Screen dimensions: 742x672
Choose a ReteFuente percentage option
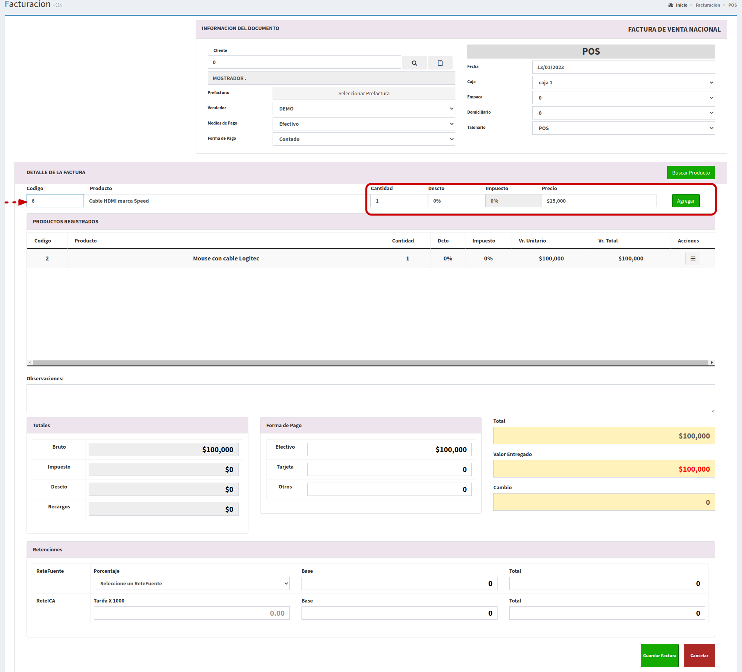(x=191, y=583)
